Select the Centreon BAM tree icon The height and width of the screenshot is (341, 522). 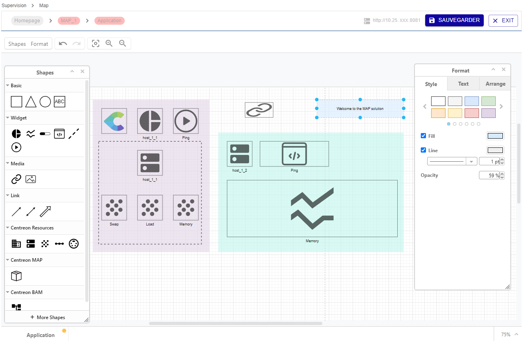(16, 307)
